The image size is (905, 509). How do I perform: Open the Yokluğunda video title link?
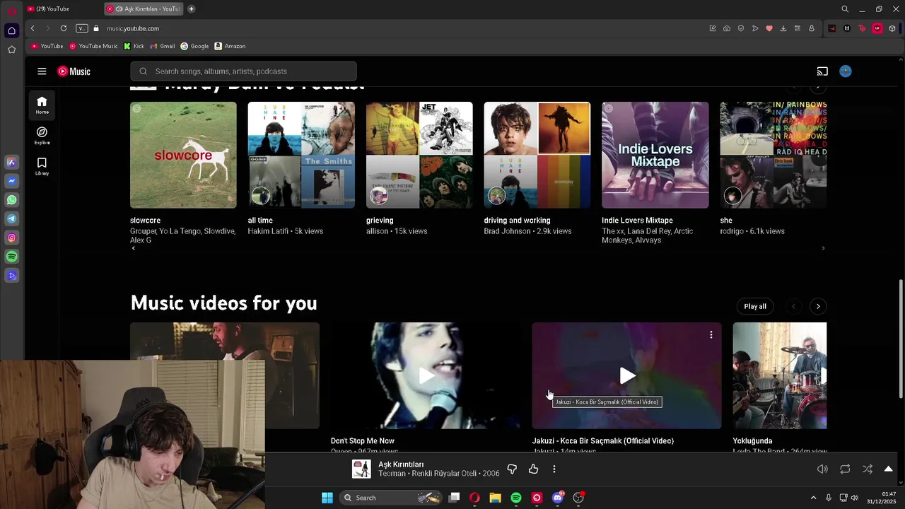(x=752, y=441)
